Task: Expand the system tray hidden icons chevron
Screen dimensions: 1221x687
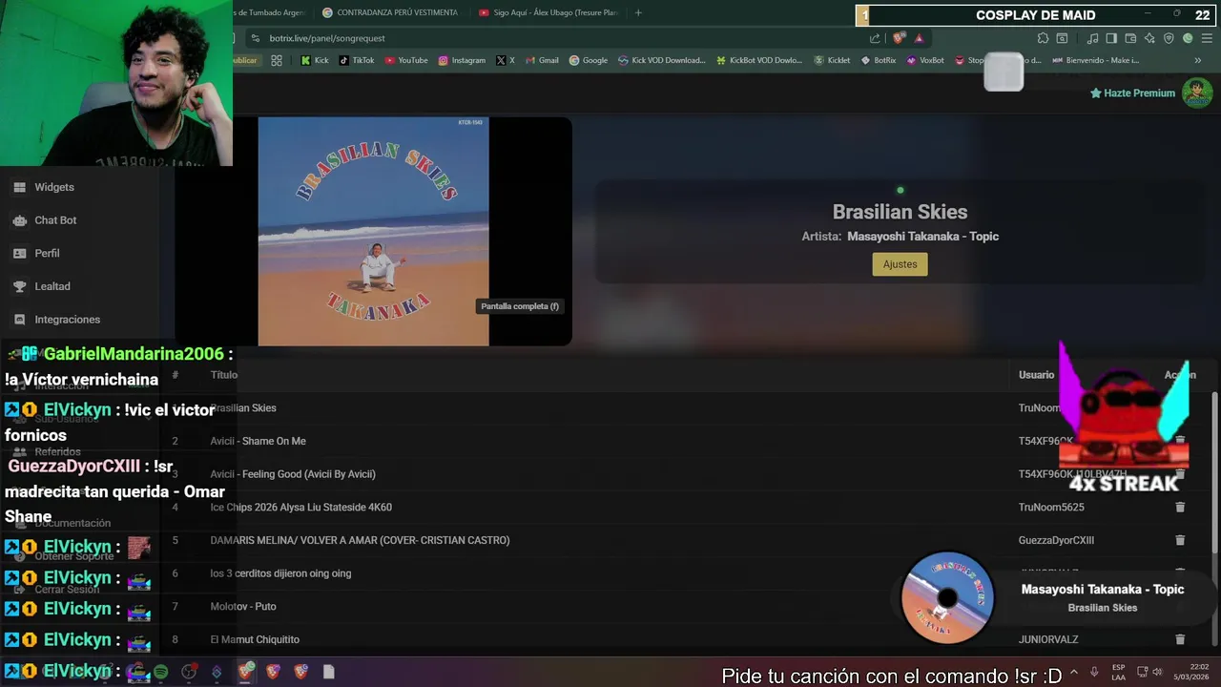Action: point(1074,672)
